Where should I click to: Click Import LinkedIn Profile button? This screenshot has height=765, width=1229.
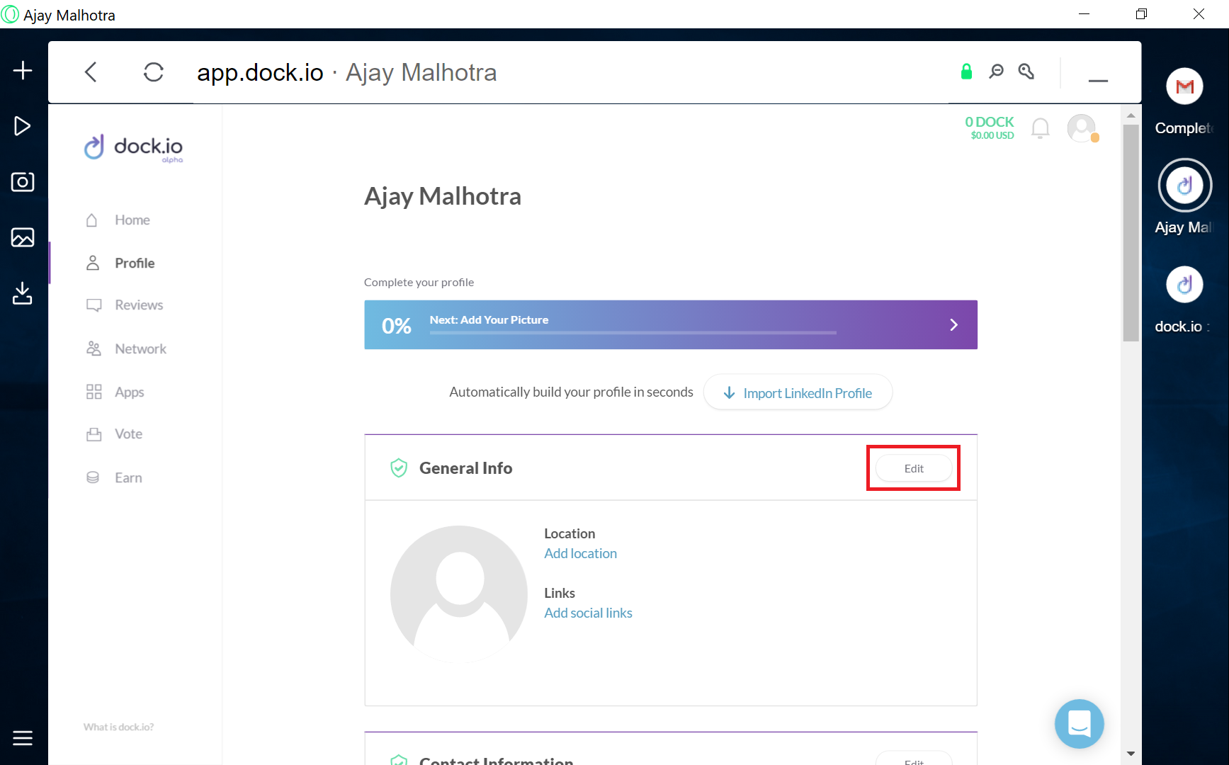point(798,392)
